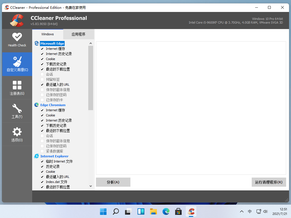Image resolution: width=291 pixels, height=218 pixels.
Task: Click the Microsoft Edge legacy icon
Action: coord(36,44)
